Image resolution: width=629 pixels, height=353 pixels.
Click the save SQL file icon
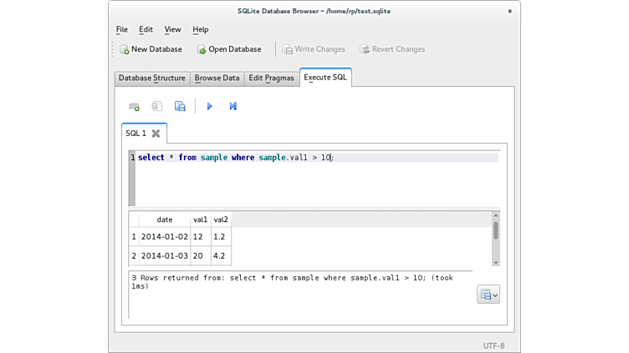[x=180, y=107]
